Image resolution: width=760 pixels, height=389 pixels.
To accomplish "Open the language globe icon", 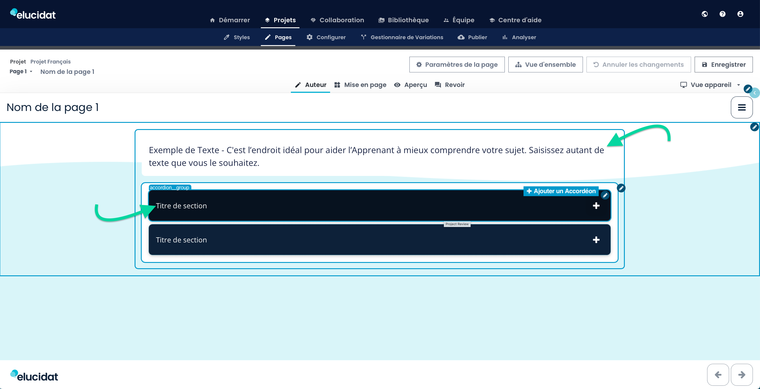I will [x=705, y=14].
